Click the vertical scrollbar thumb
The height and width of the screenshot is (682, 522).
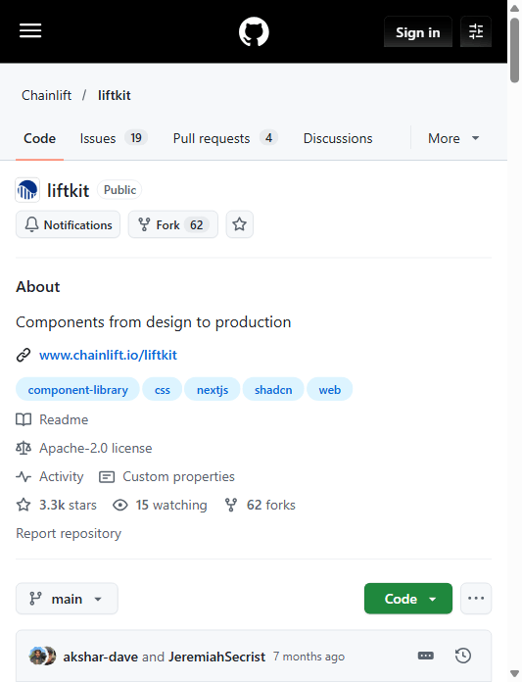point(514,50)
